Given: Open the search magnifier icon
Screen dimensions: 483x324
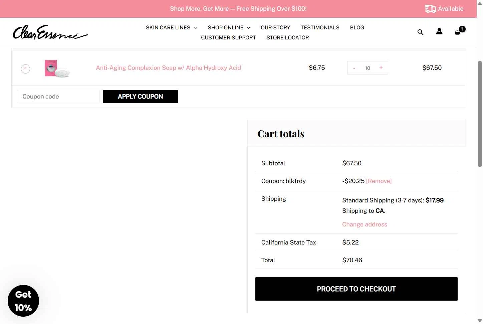Looking at the screenshot, I should [420, 32].
